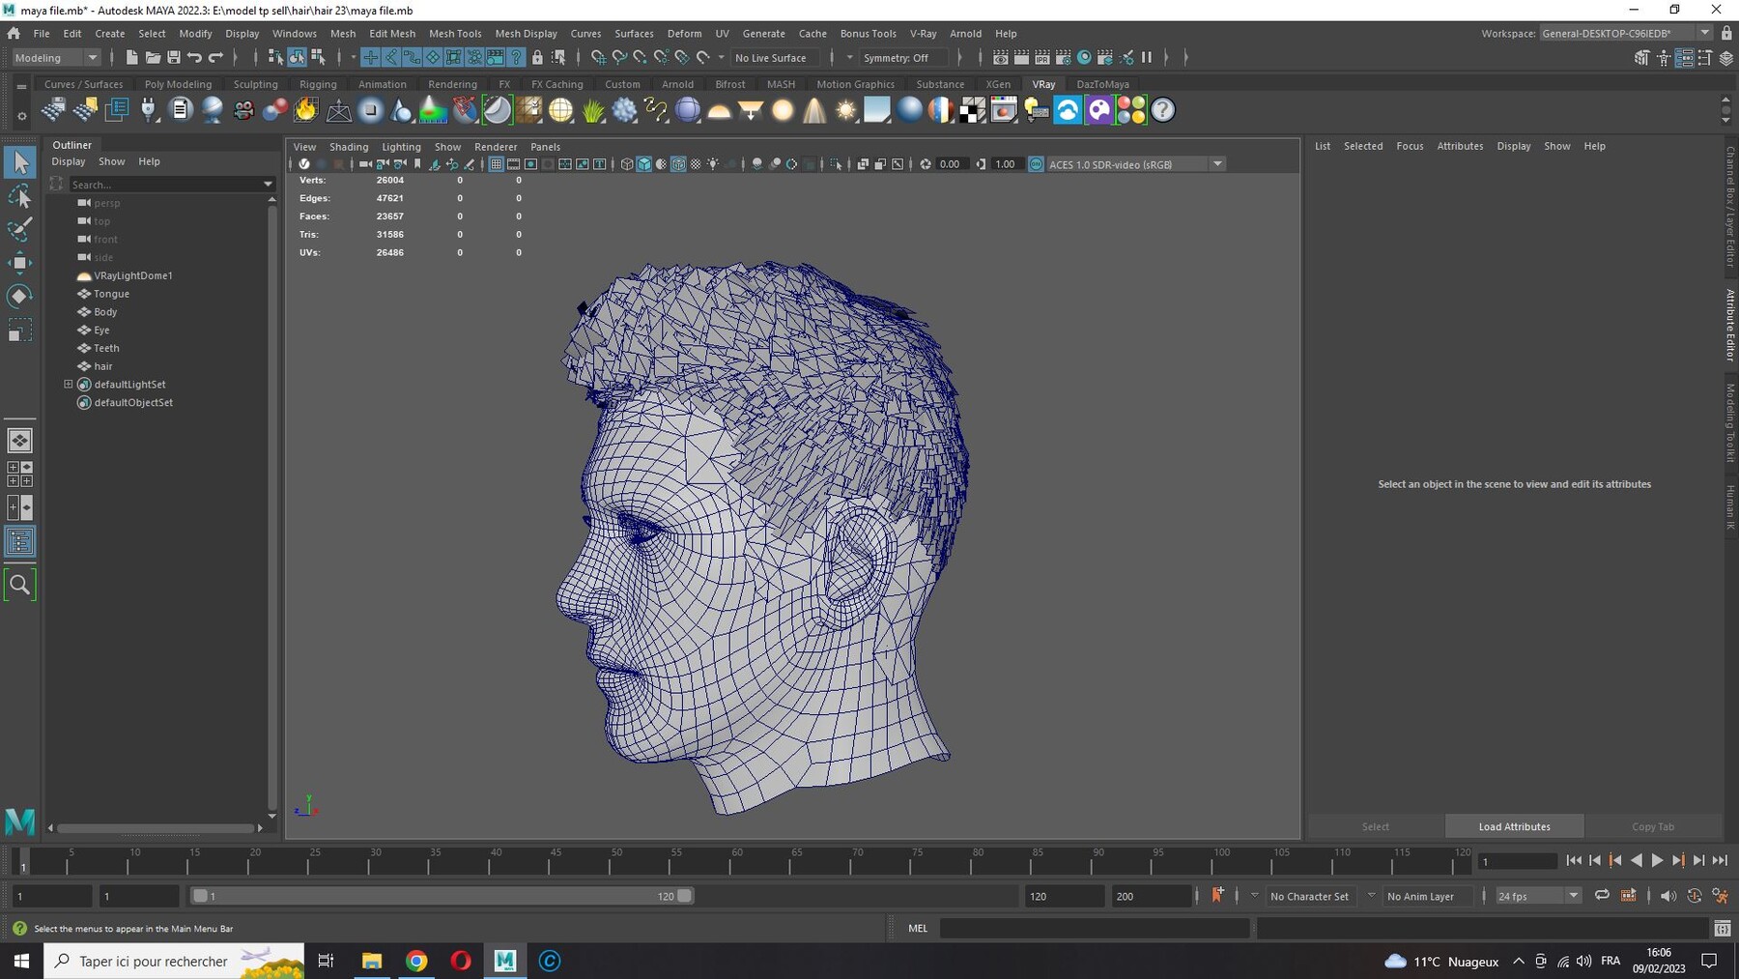Switch to the Poly Modeling shelf tab
This screenshot has width=1739, height=979.
point(178,84)
